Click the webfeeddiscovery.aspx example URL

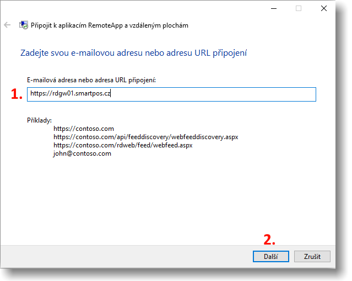(145, 137)
